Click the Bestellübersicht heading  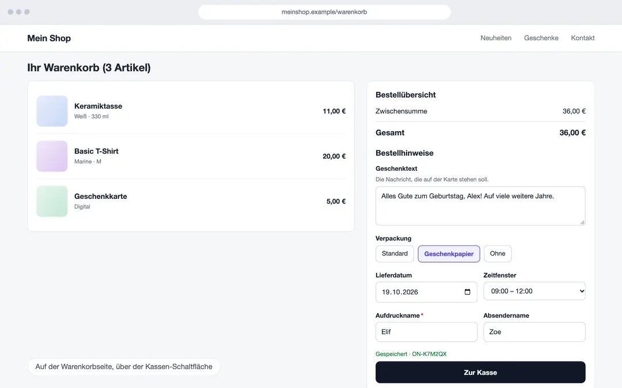click(405, 95)
